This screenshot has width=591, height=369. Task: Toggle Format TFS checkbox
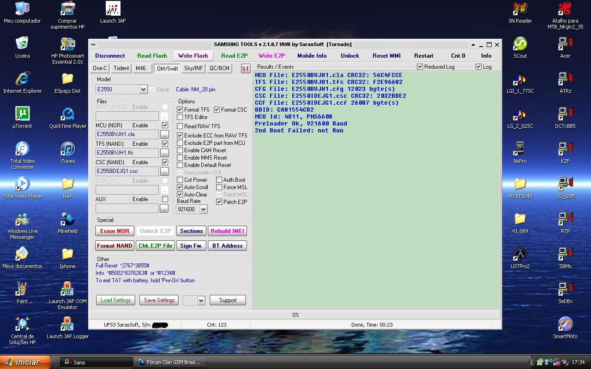180,110
